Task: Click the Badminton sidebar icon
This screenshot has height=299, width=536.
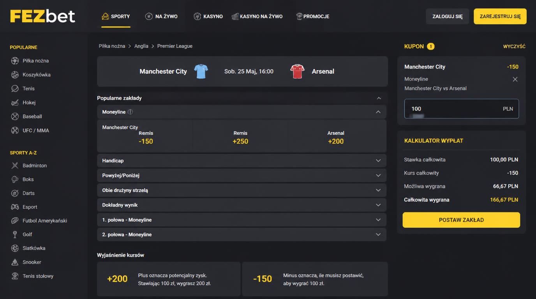Action: (15, 165)
